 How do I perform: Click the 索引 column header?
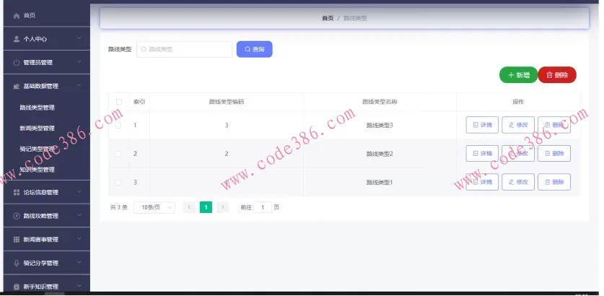point(139,102)
